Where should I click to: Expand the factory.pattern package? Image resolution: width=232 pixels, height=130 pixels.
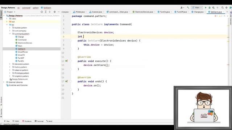click(x=10, y=67)
